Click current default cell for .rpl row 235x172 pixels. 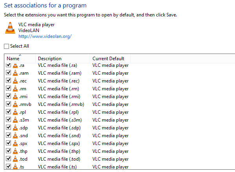point(110,112)
